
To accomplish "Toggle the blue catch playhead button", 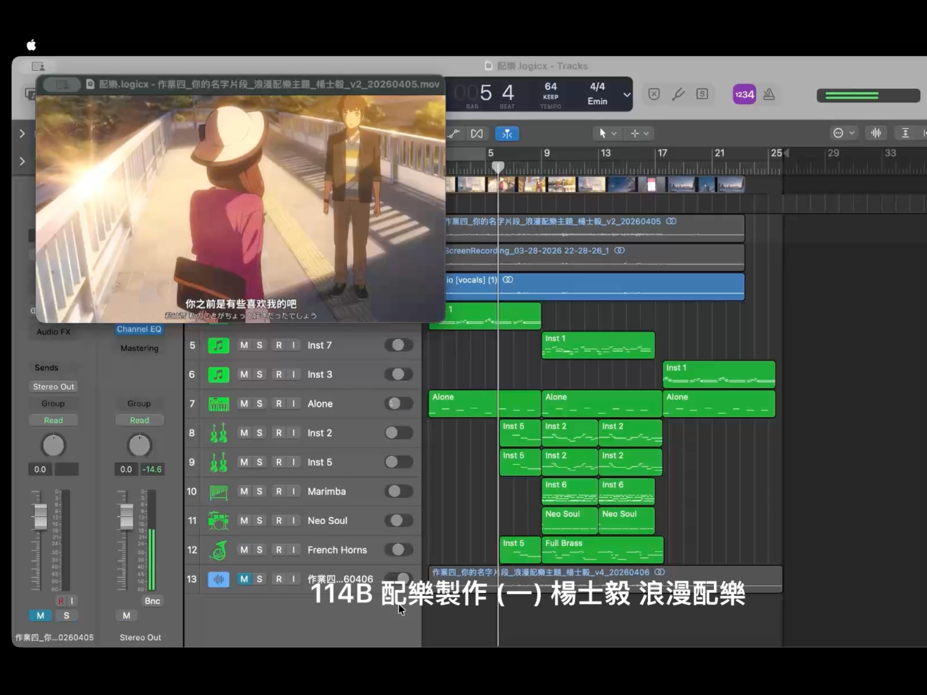I will point(507,134).
